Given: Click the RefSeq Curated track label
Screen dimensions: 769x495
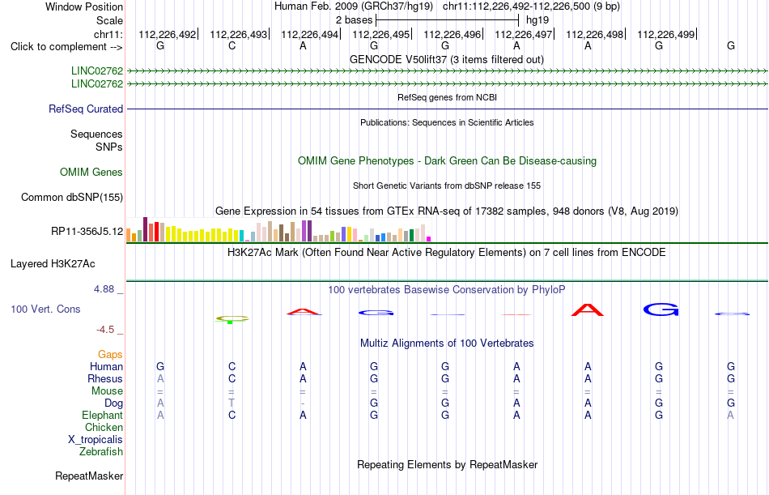Looking at the screenshot, I should (86, 109).
